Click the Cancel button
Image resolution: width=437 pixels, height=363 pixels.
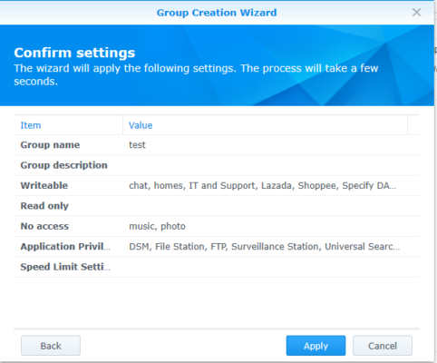383,346
